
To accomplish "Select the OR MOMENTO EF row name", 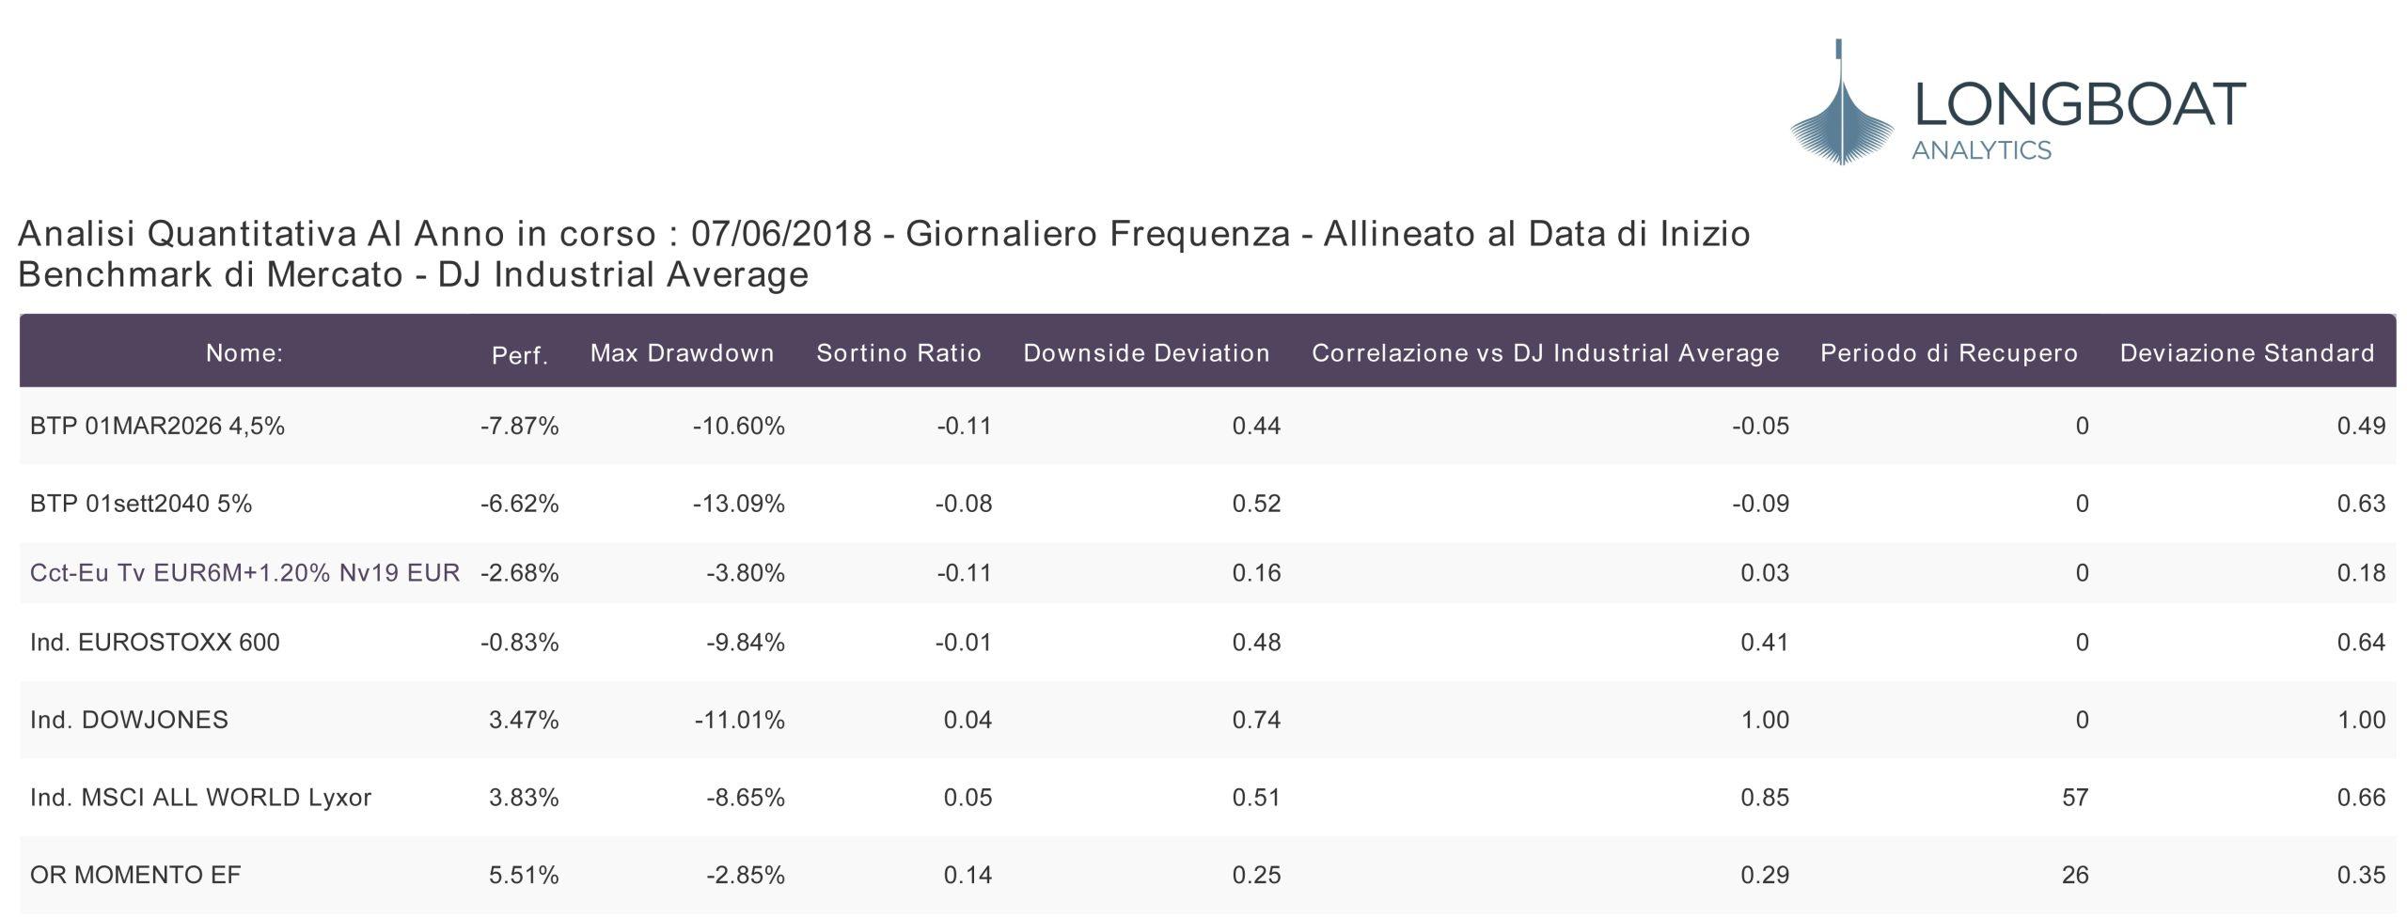I will point(135,876).
